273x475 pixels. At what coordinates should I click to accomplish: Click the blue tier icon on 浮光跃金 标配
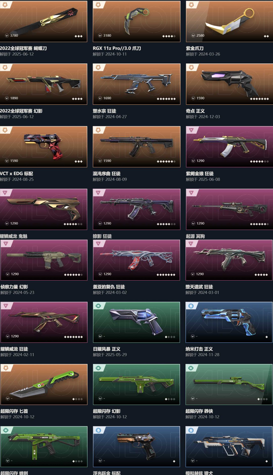[x=98, y=430]
